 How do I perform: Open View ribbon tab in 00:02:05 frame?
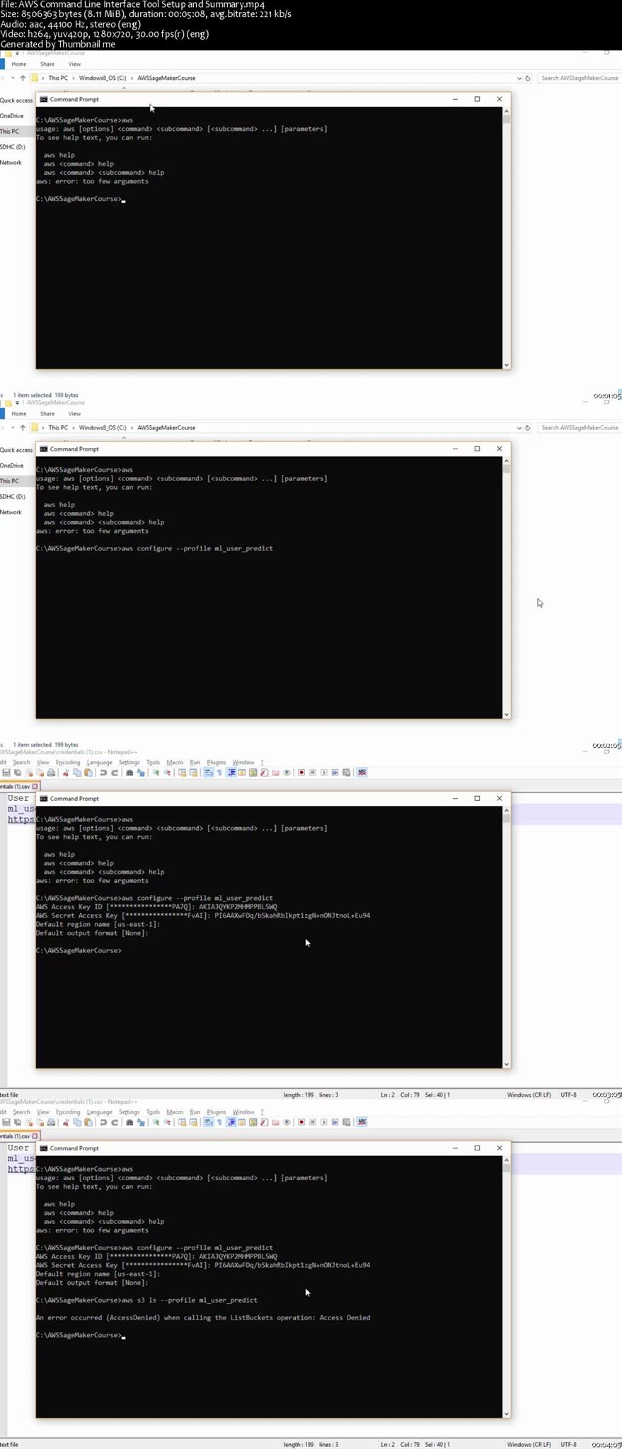pos(74,414)
